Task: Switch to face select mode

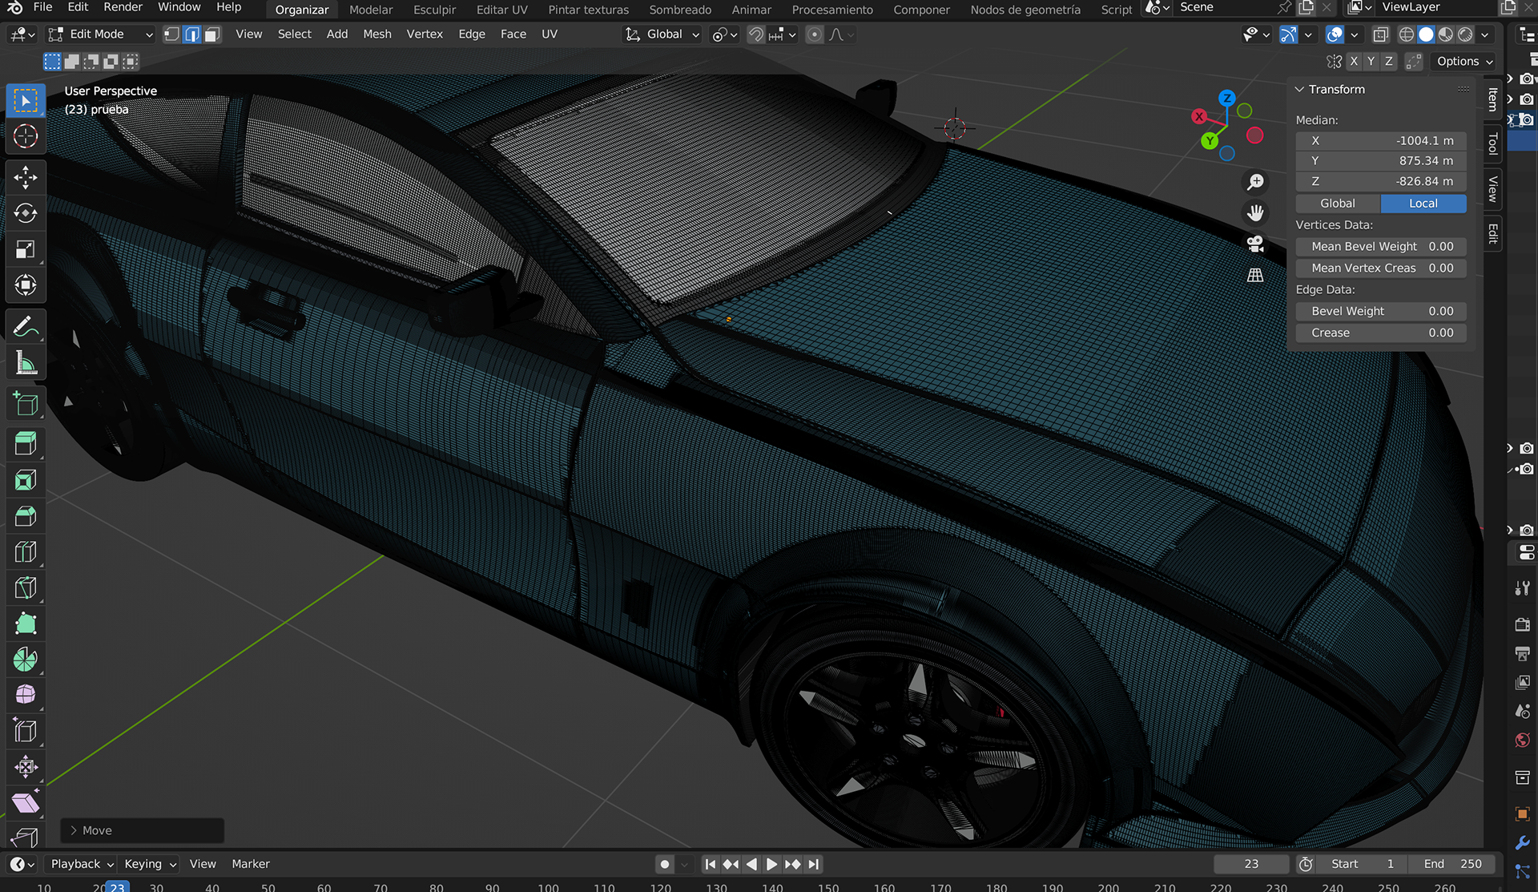Action: click(x=212, y=34)
